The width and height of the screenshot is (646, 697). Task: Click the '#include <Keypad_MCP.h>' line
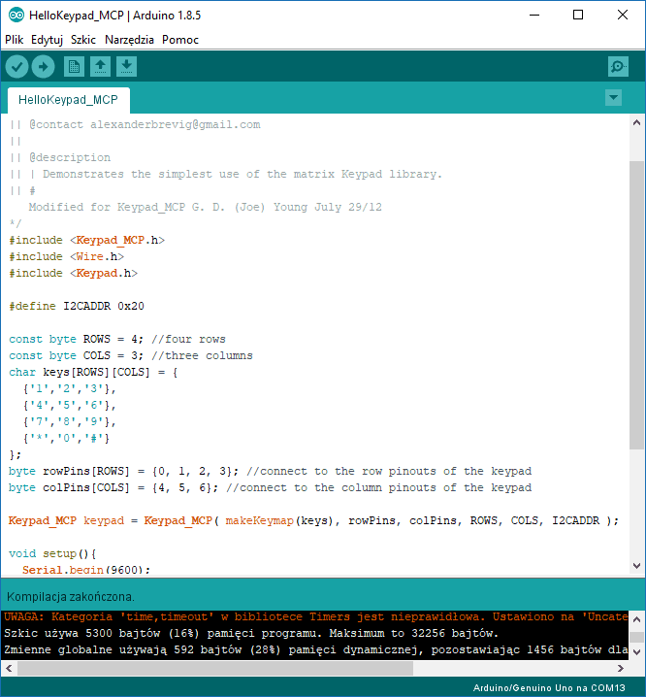pos(87,240)
